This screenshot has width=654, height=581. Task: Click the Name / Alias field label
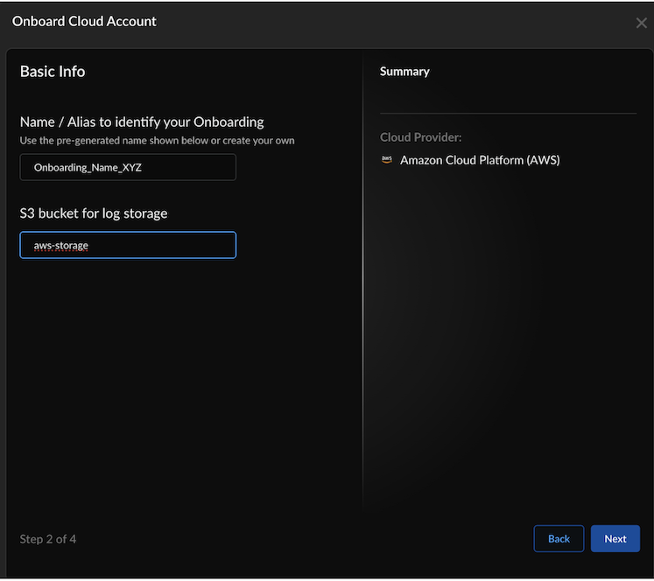(142, 122)
